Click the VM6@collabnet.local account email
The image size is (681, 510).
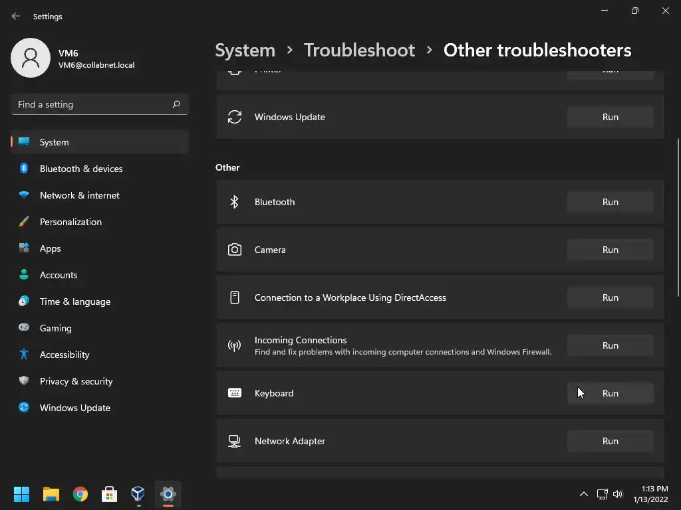[96, 65]
